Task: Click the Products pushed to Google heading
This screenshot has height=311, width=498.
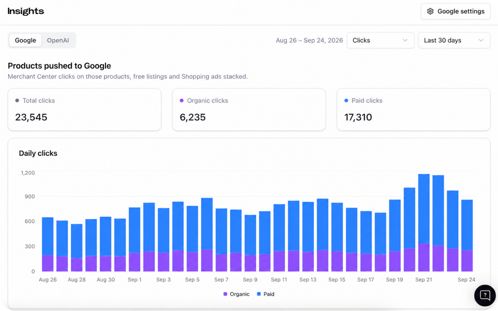Action: 59,66
